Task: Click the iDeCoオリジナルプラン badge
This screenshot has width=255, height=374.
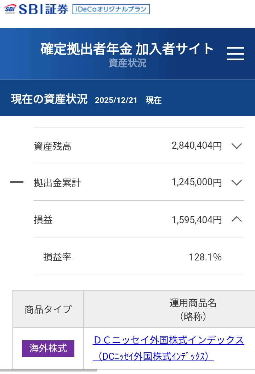Action: coord(111,9)
